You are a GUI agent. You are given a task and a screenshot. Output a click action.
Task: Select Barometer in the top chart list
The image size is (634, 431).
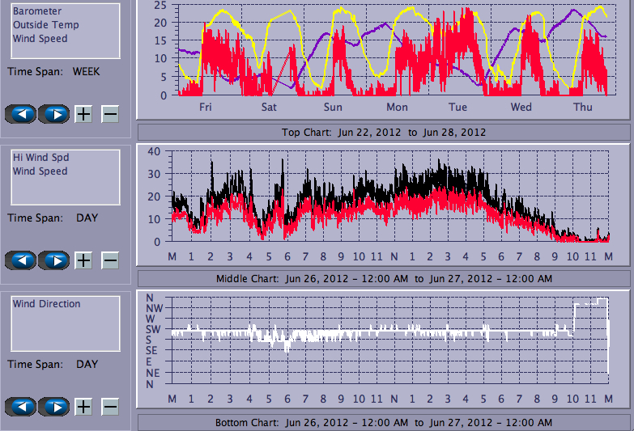36,12
